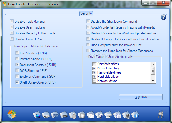Check Avoid Accidental Registry Imports with Regedit

pos(88,27)
